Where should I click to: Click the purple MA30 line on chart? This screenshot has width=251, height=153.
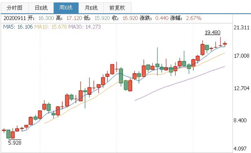click(179, 82)
